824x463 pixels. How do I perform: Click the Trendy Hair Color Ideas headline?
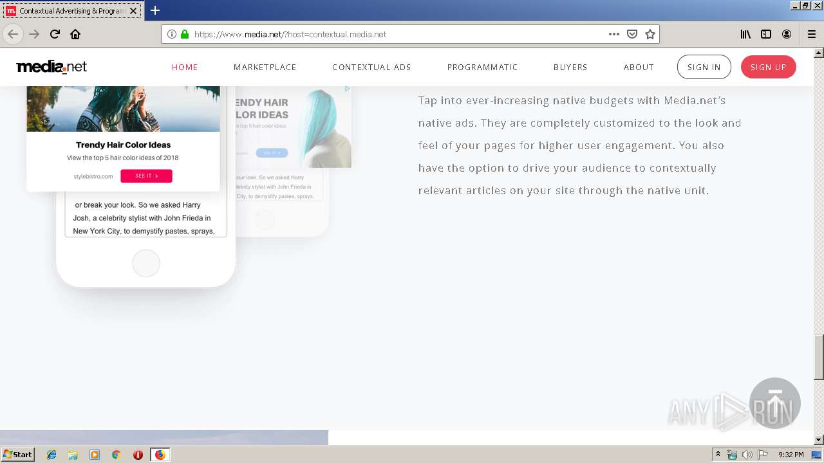pos(123,145)
